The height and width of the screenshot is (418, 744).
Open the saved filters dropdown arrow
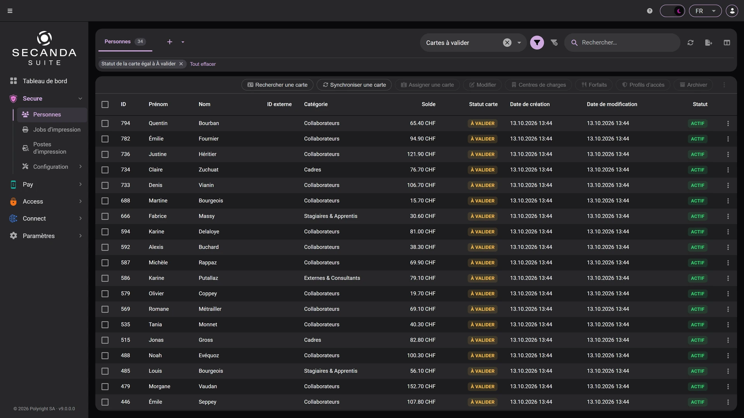click(519, 43)
